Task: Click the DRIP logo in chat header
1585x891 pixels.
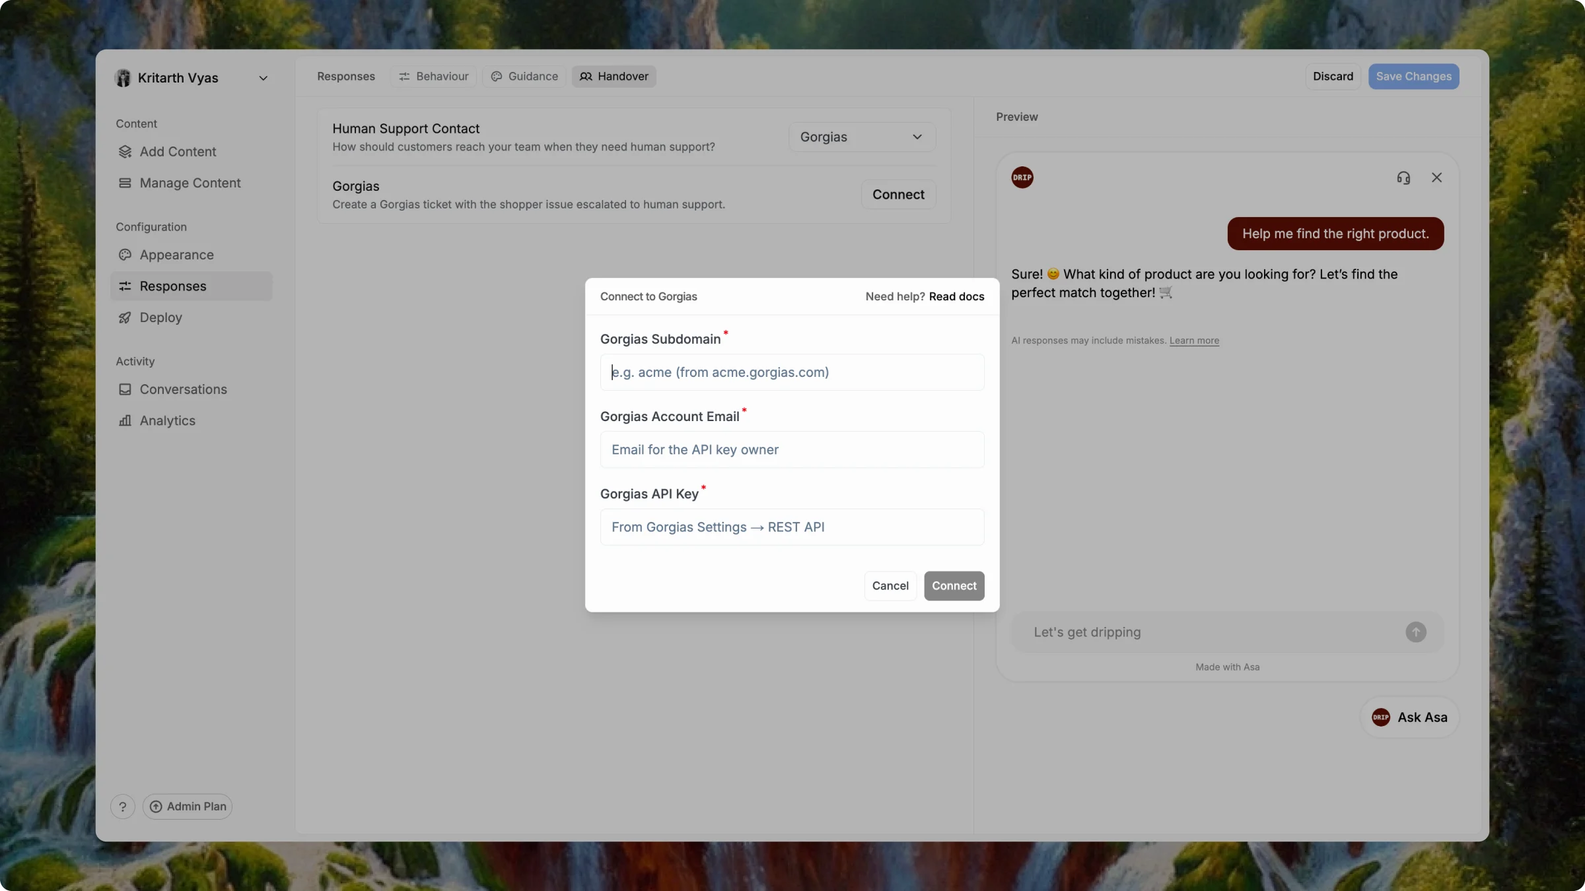Action: click(1022, 178)
